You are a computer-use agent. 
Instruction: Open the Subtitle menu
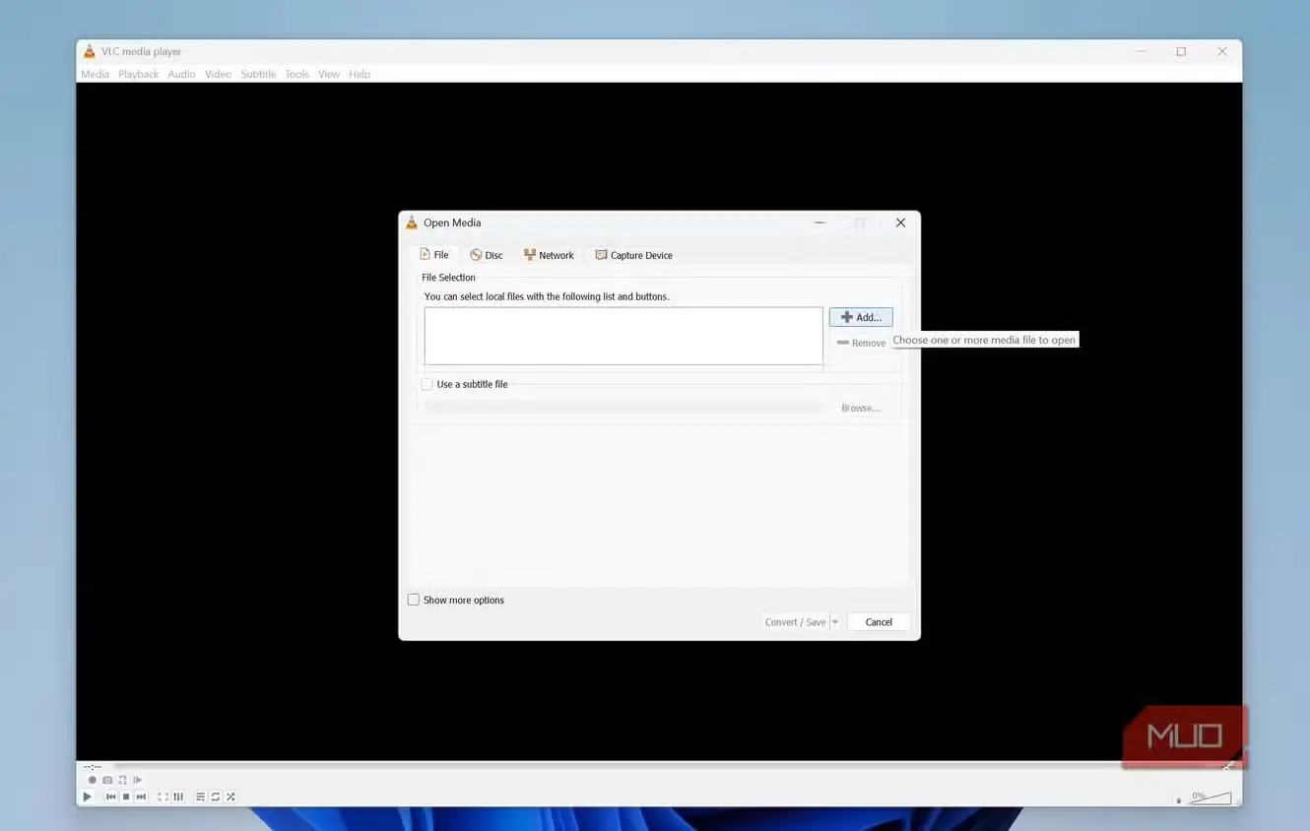pyautogui.click(x=258, y=74)
